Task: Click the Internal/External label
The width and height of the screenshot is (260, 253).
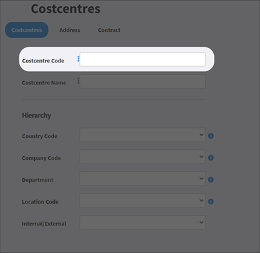Action: tap(44, 224)
